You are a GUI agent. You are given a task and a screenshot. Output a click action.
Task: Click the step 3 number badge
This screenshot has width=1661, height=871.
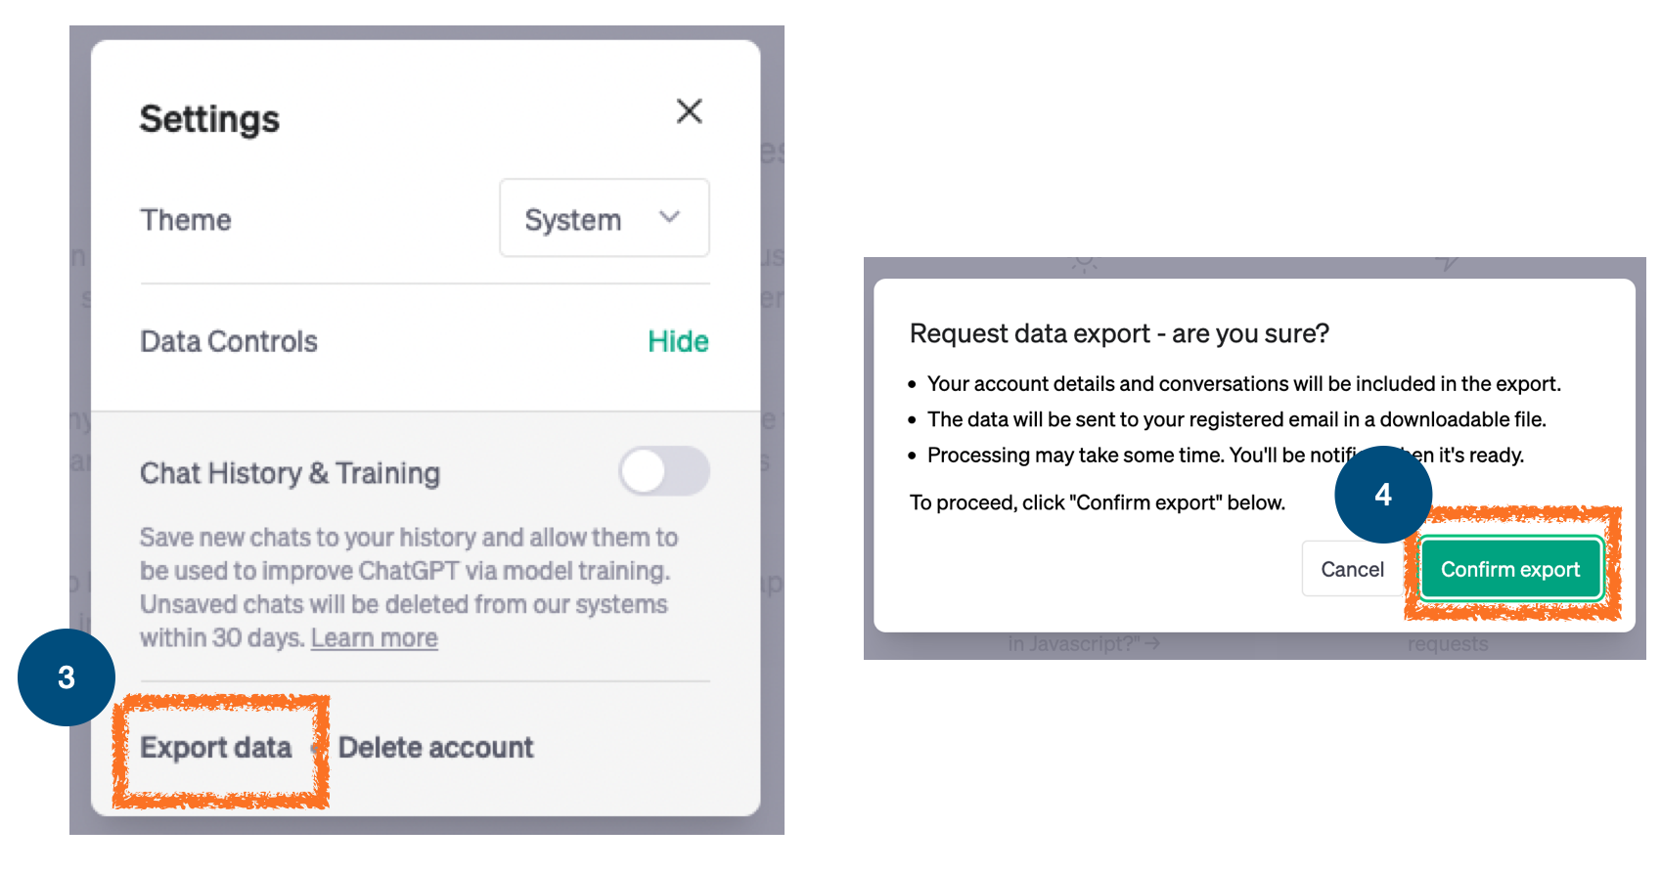coord(66,677)
